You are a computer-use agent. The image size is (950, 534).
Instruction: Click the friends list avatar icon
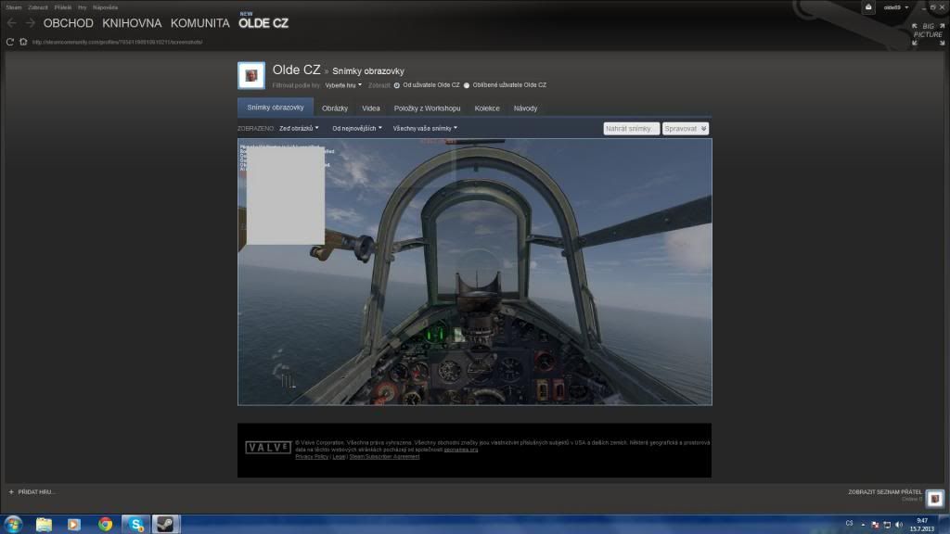coord(935,499)
